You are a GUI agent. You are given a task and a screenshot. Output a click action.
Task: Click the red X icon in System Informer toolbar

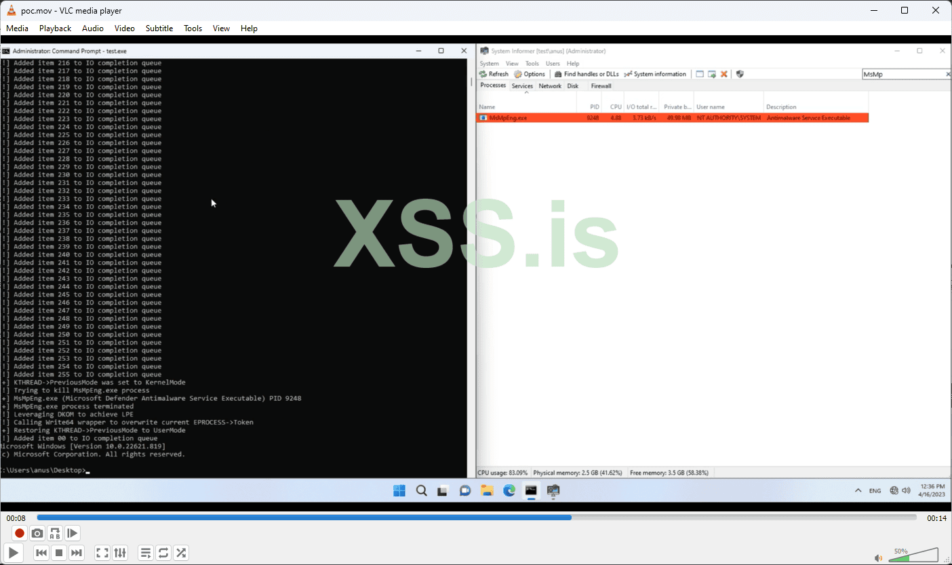click(x=723, y=74)
